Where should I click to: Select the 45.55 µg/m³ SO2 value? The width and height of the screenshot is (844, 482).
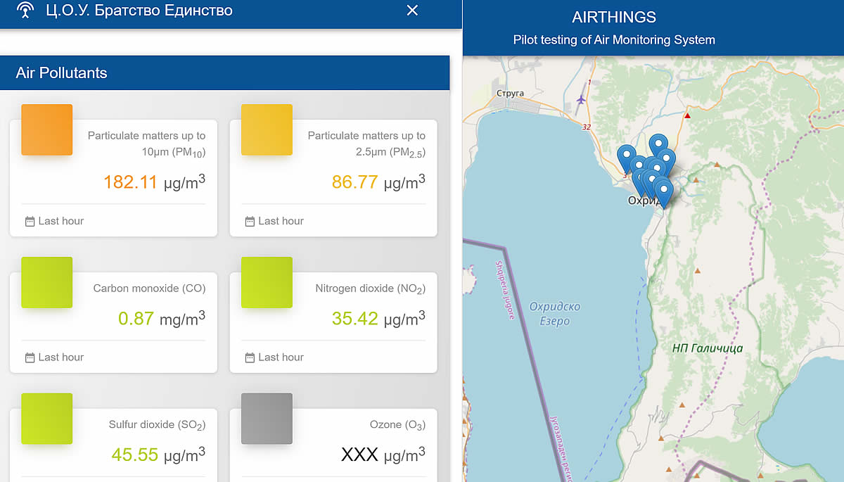point(158,455)
